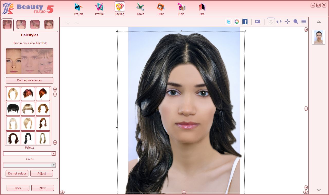
Task: Pick the blonde bob hairstyle
Action: (x=13, y=94)
